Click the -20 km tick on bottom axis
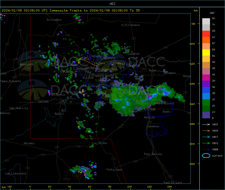Screen dimensions: 225x190 coord(9,187)
